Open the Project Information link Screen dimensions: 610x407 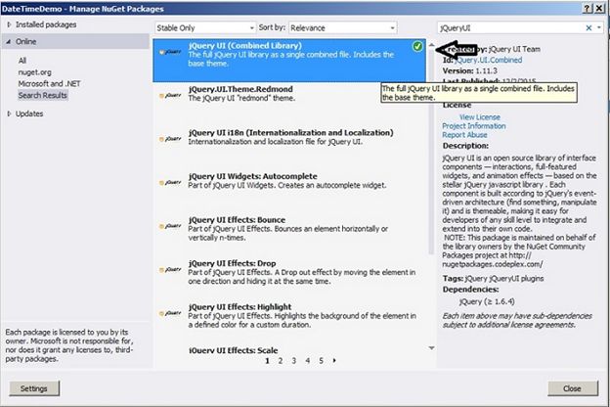(474, 126)
